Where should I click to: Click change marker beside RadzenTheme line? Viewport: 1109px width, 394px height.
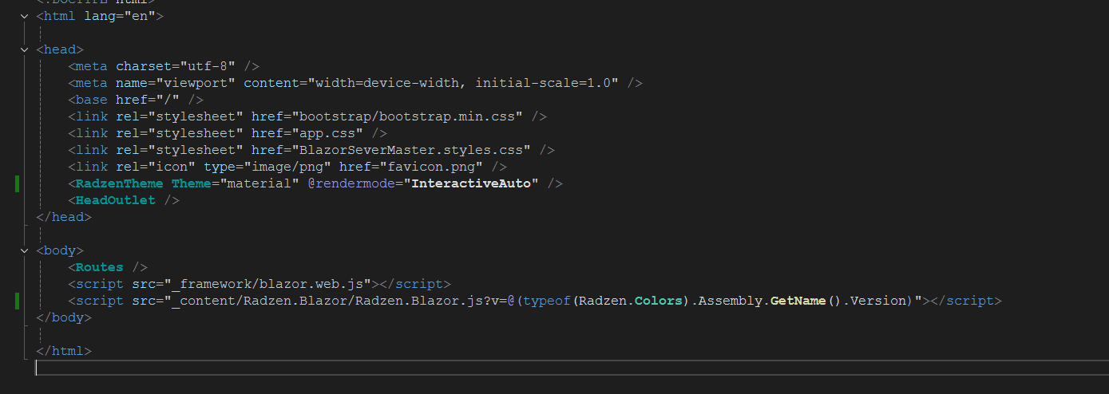(x=17, y=183)
